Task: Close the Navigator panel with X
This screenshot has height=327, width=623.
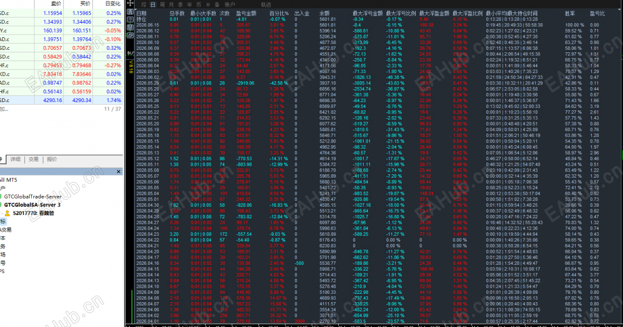Action: (118, 172)
